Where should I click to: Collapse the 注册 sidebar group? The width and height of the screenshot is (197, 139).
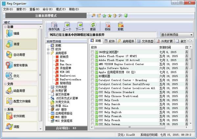tap(5, 27)
